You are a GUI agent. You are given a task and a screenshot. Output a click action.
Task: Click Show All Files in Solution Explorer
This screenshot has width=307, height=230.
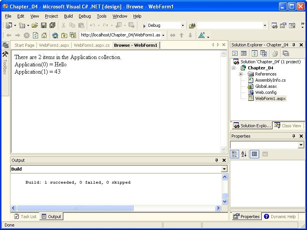274,53
